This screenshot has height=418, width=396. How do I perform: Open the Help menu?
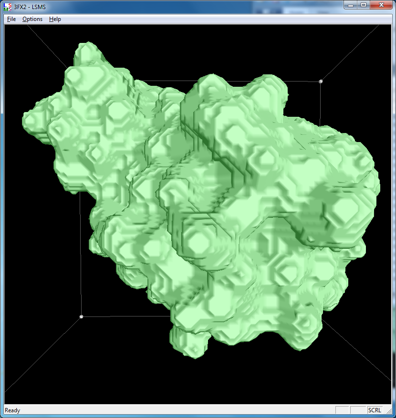55,19
